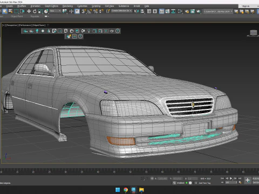259x194 pixels.
Task: Open Rendering menu
Action: tap(67, 6)
